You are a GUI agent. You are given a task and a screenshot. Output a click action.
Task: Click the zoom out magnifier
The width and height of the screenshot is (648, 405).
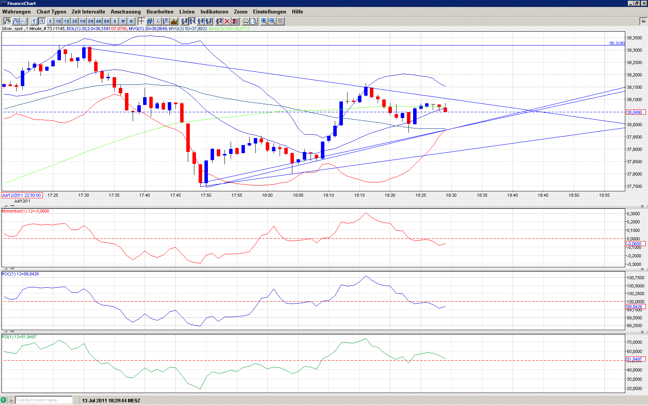pyautogui.click(x=272, y=21)
